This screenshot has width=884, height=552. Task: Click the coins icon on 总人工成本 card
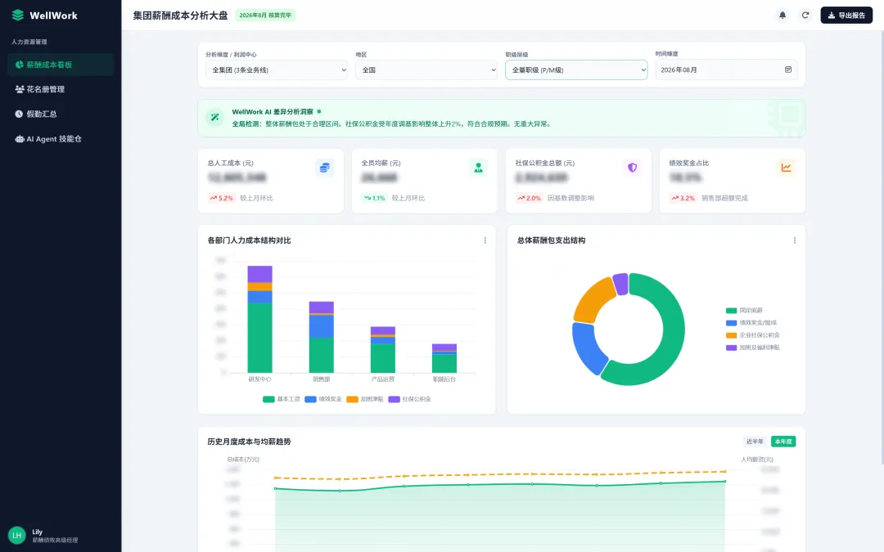point(324,168)
